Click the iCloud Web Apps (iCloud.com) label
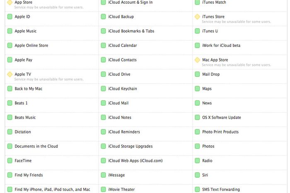 (135, 161)
